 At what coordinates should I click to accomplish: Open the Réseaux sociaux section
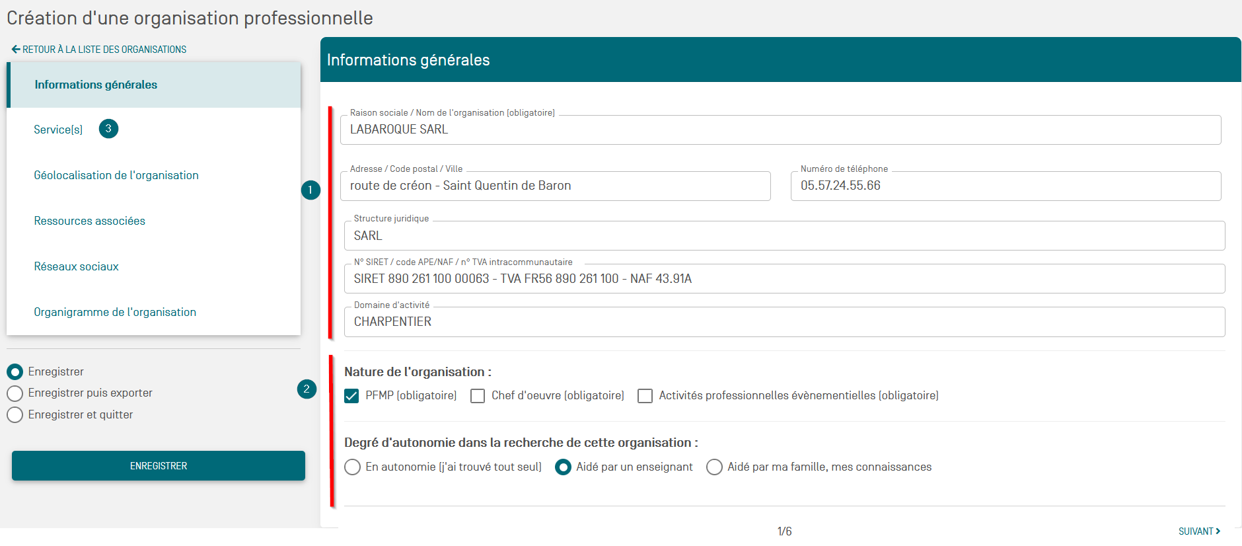(77, 266)
